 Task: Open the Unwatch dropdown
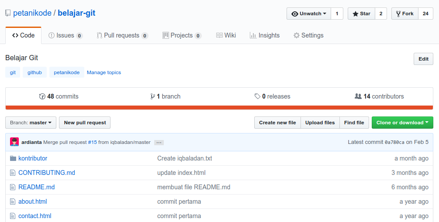(x=309, y=14)
